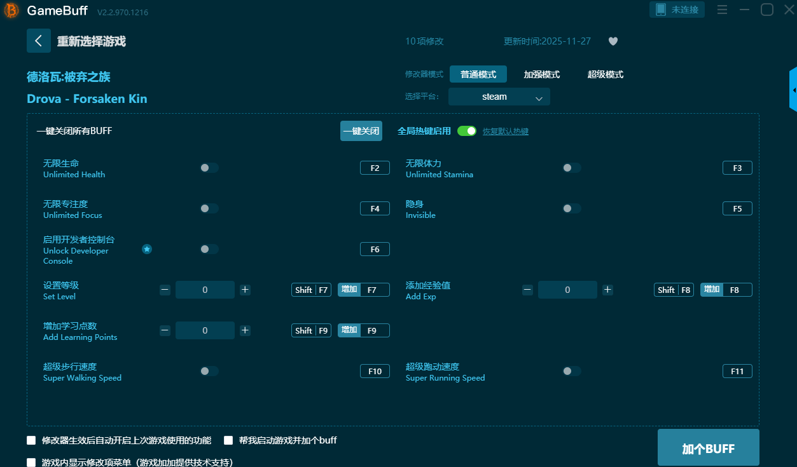Viewport: 797px width, 467px height.
Task: Open the hamburger menu in title bar
Action: click(x=722, y=10)
